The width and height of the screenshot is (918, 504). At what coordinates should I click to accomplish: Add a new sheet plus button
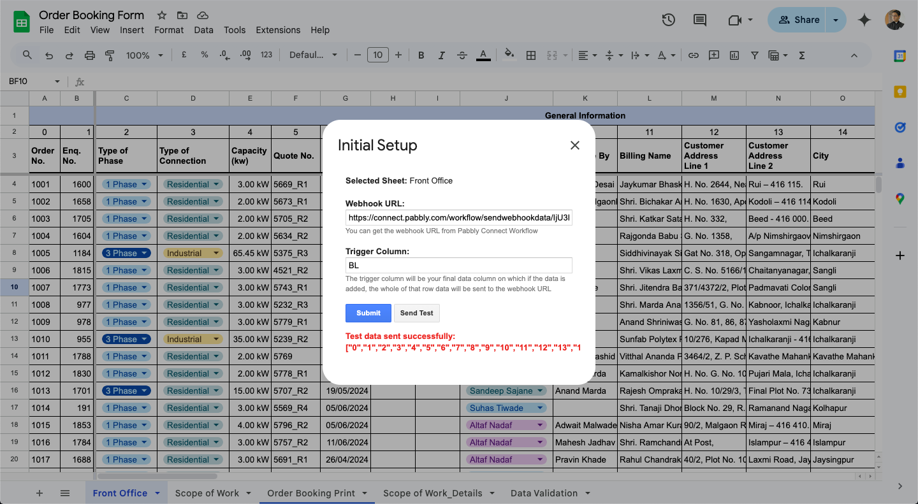click(x=40, y=493)
